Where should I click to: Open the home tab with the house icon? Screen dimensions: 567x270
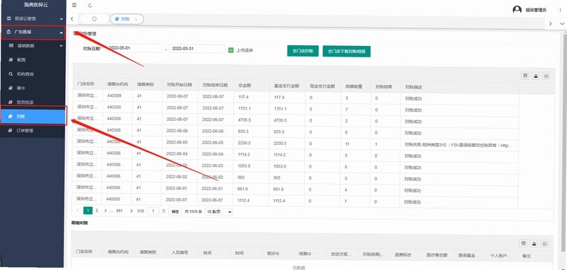94,19
